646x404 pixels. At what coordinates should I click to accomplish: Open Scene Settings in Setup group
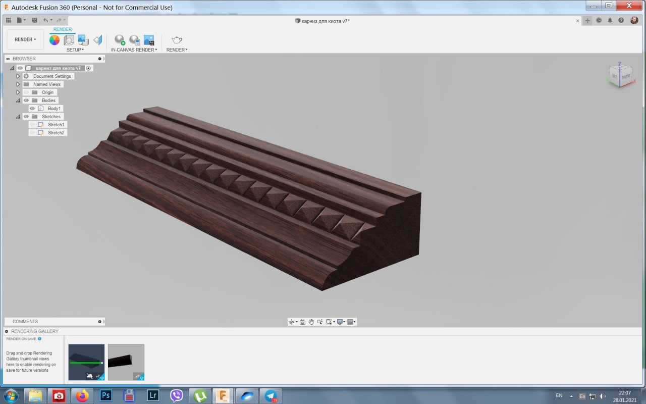[69, 40]
